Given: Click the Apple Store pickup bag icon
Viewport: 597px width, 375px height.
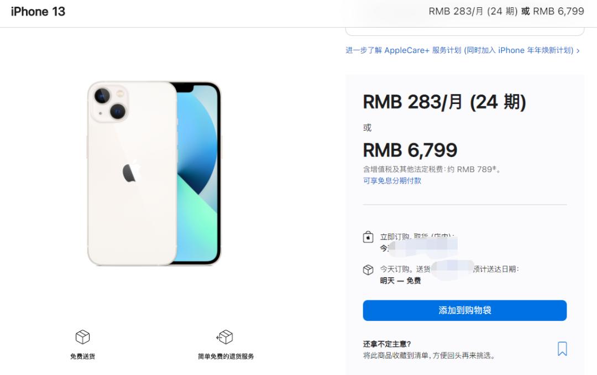Looking at the screenshot, I should click(x=368, y=237).
